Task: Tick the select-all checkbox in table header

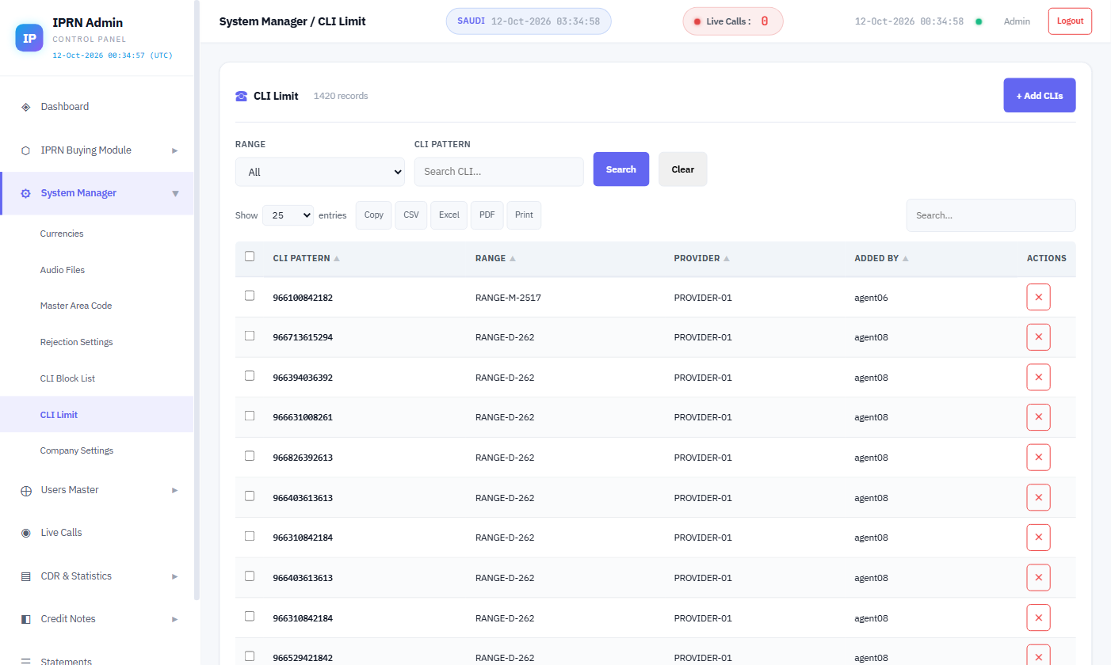Action: tap(250, 256)
